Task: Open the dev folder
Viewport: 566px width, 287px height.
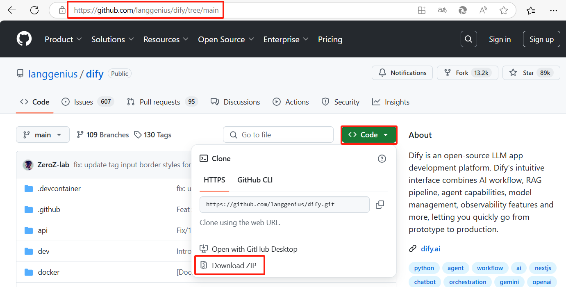Action: [x=43, y=251]
